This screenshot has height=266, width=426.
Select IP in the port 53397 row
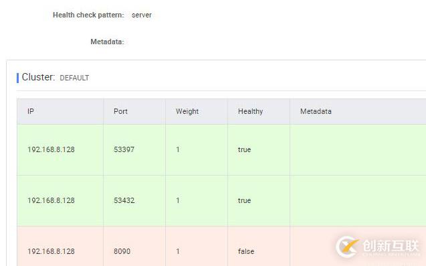tap(51, 149)
